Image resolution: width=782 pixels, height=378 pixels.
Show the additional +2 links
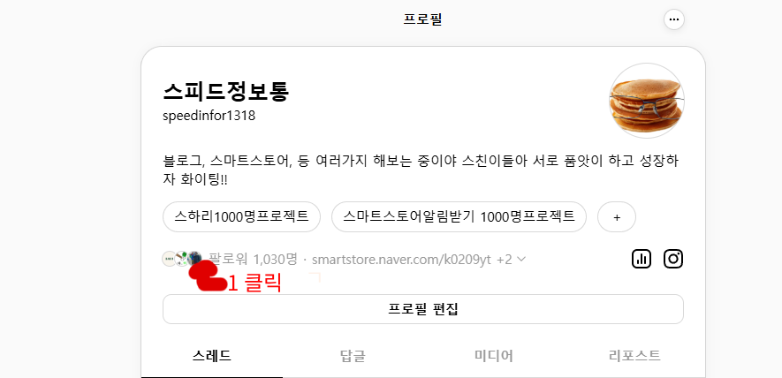pos(505,260)
